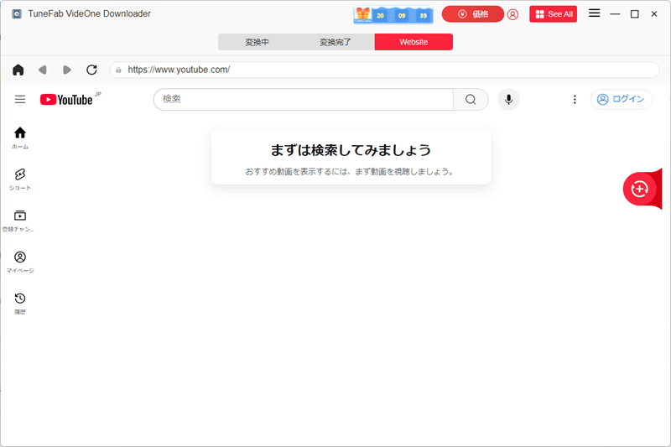
Task: Click the See All button
Action: click(553, 14)
